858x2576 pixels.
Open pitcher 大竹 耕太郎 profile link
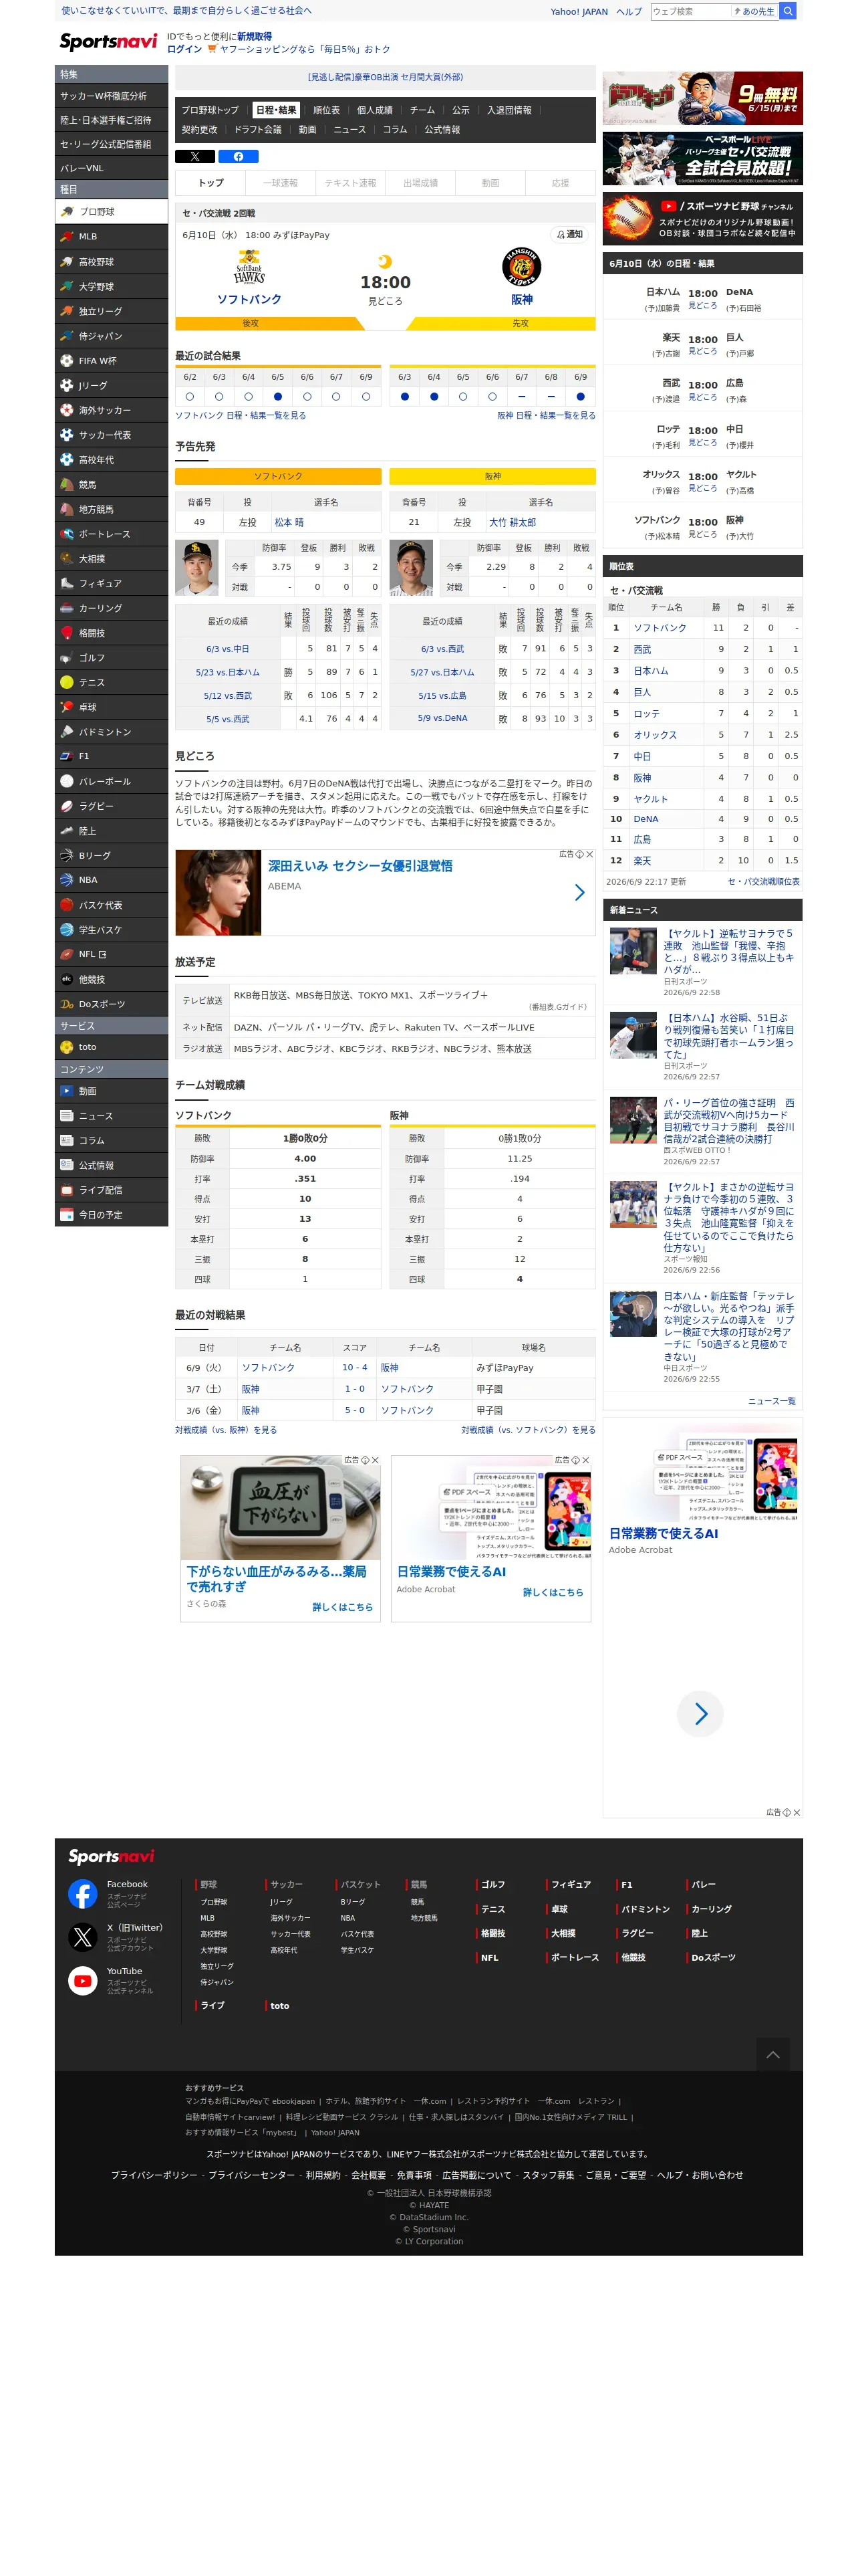pos(513,522)
